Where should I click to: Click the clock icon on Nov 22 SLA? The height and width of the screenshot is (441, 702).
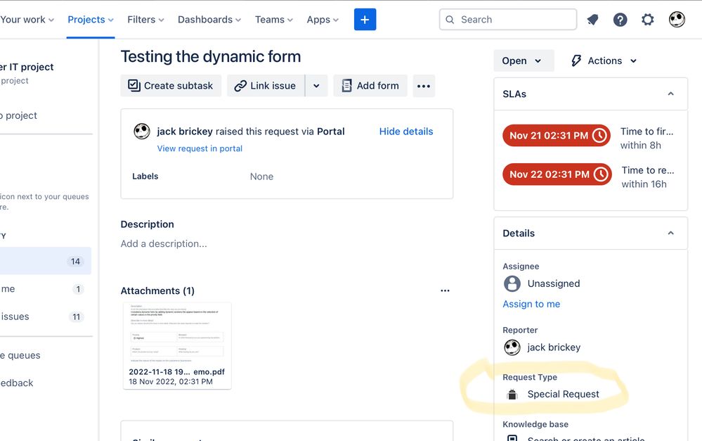tap(602, 174)
